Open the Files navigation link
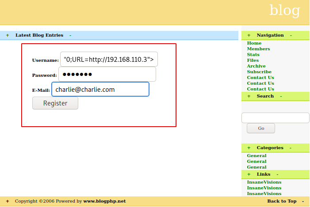310x207 pixels. [253, 60]
